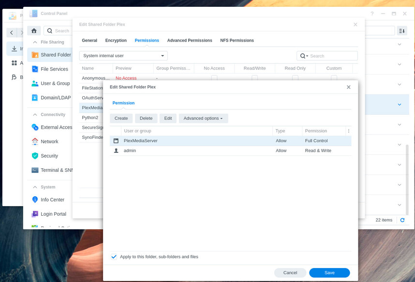The width and height of the screenshot is (415, 282).
Task: Collapse the Connectivity section
Action: pyautogui.click(x=35, y=115)
